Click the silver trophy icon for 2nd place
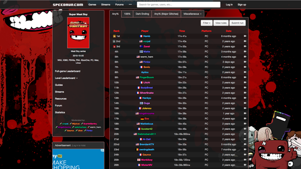The image size is (301, 169). [114, 41]
